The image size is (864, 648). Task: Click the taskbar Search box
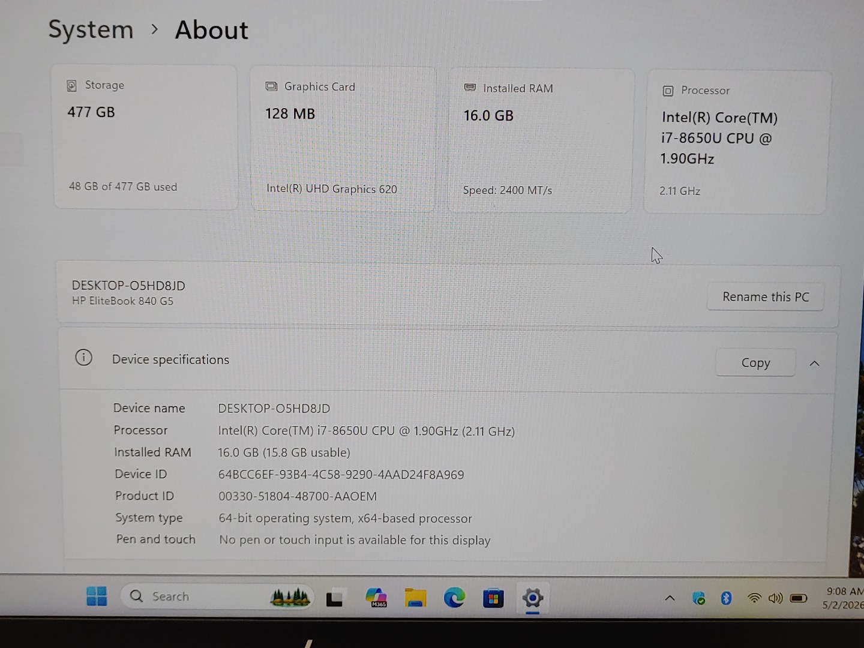217,596
